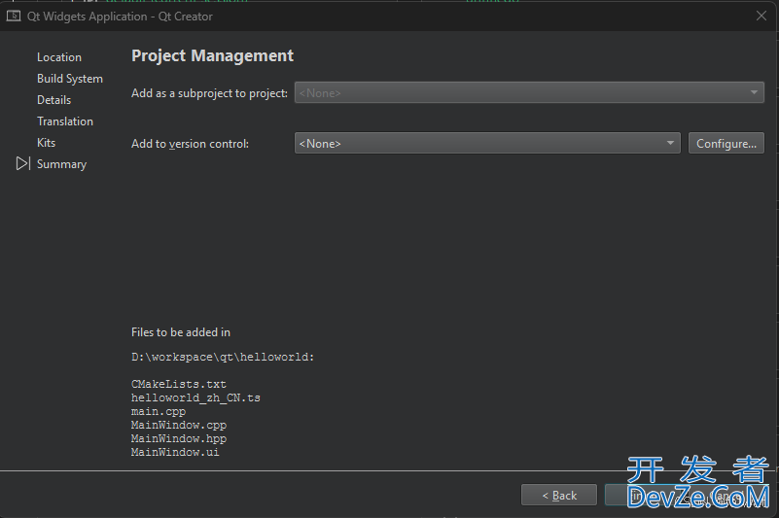Click the Qt Creator window icon in title bar
The width and height of the screenshot is (779, 518).
[14, 16]
